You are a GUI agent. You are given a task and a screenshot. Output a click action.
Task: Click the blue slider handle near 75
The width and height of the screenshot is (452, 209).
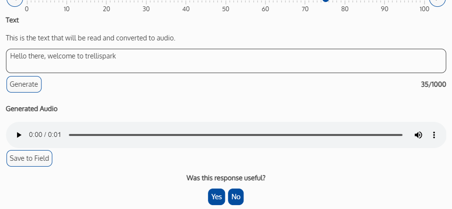326,1
